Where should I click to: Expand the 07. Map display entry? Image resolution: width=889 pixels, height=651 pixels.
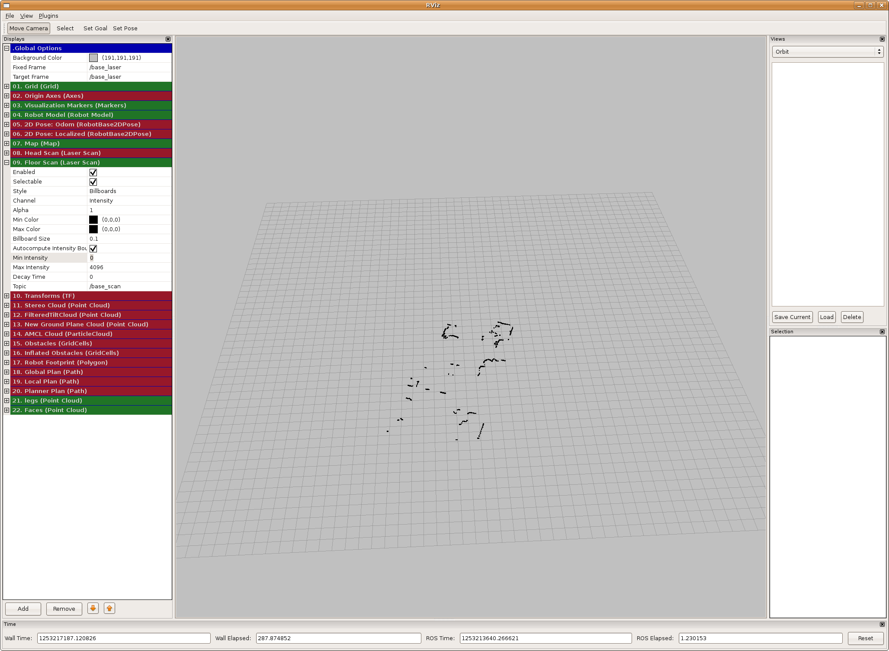[x=6, y=143]
